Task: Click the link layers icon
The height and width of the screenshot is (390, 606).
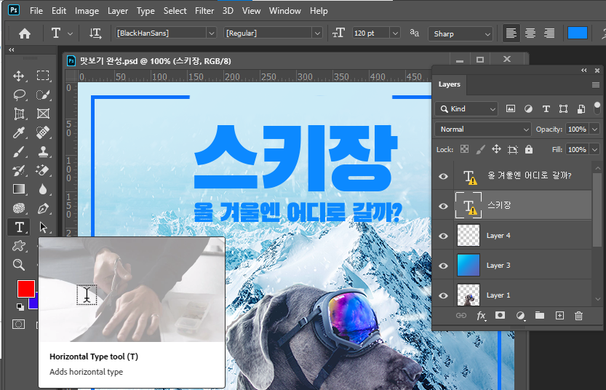Action: tap(461, 315)
